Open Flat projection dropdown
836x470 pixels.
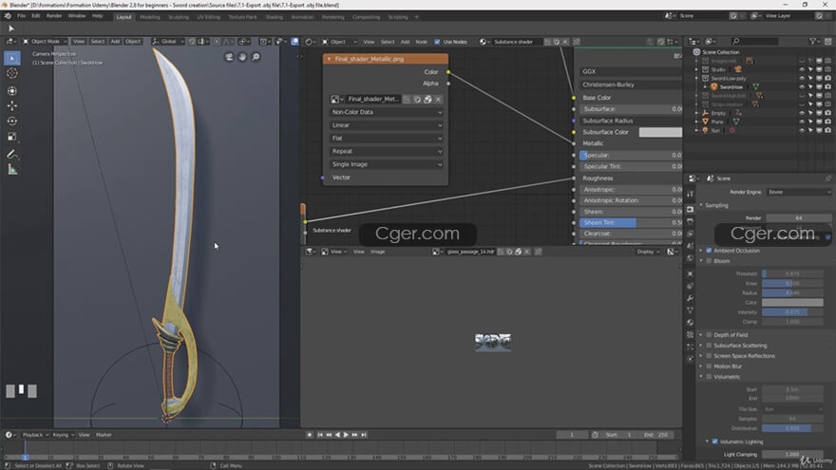click(x=386, y=138)
